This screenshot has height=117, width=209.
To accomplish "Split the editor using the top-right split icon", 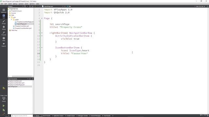I will pyautogui.click(x=208, y=6).
